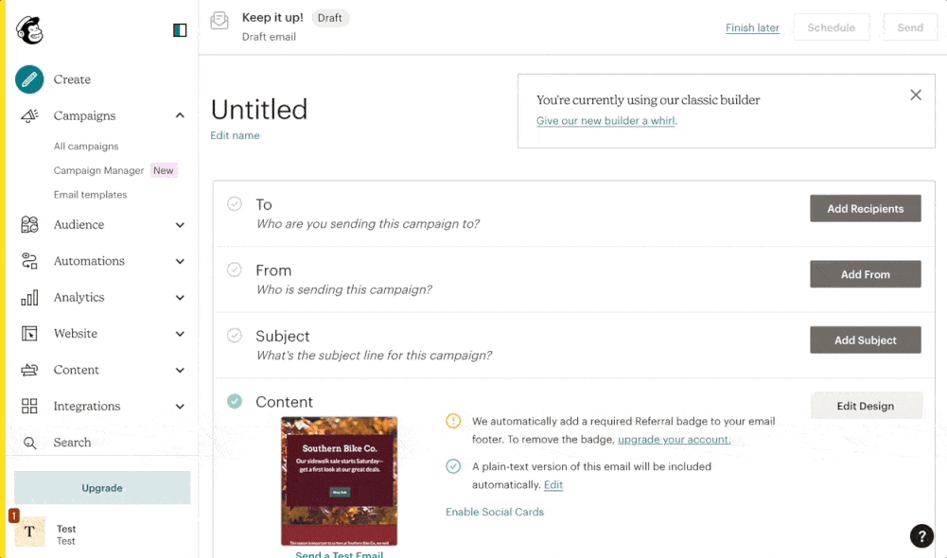Expand the Content dropdown
Viewport: 947px width, 558px height.
(x=180, y=370)
